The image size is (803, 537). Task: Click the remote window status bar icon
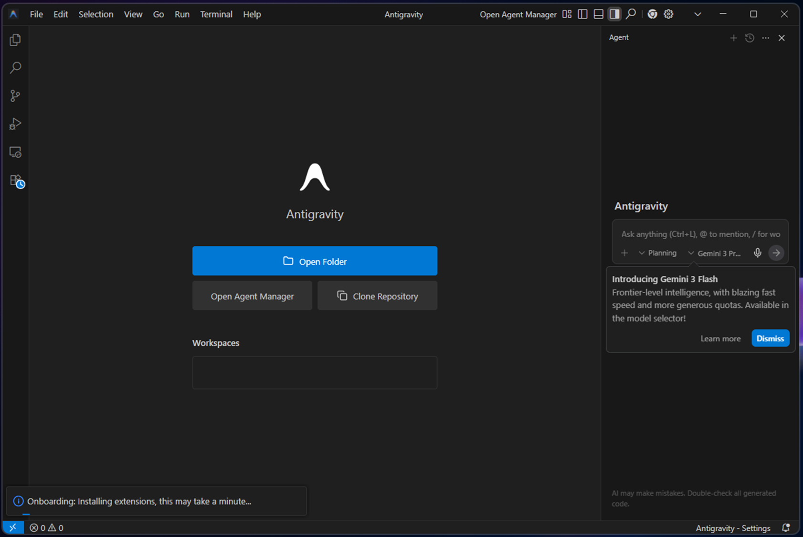[x=13, y=527]
